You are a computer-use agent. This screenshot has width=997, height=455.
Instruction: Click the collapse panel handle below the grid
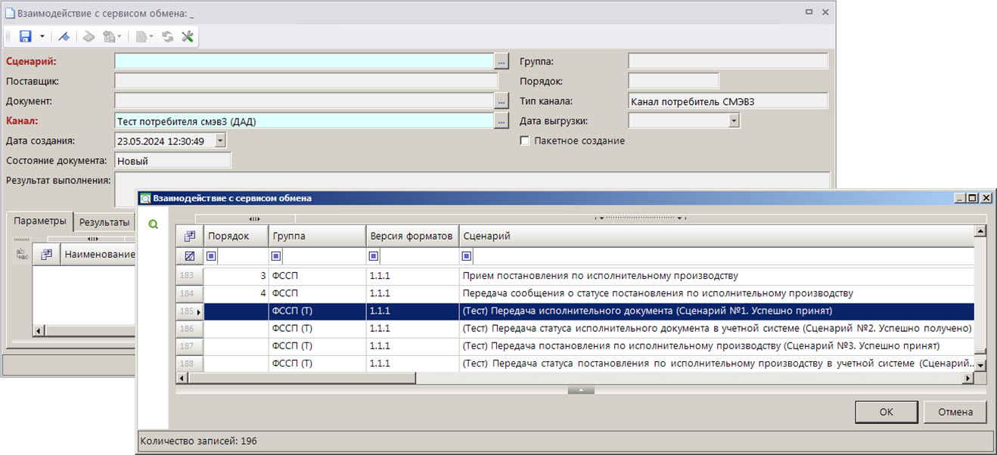point(581,390)
